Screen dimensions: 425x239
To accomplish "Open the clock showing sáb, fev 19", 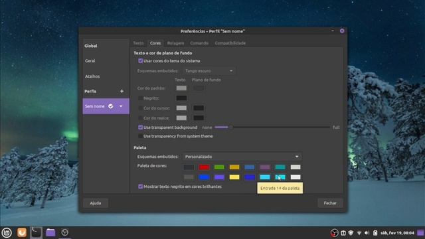I will [x=397, y=233].
